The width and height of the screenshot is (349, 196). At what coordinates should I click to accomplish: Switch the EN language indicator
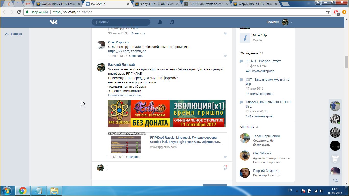(290, 190)
